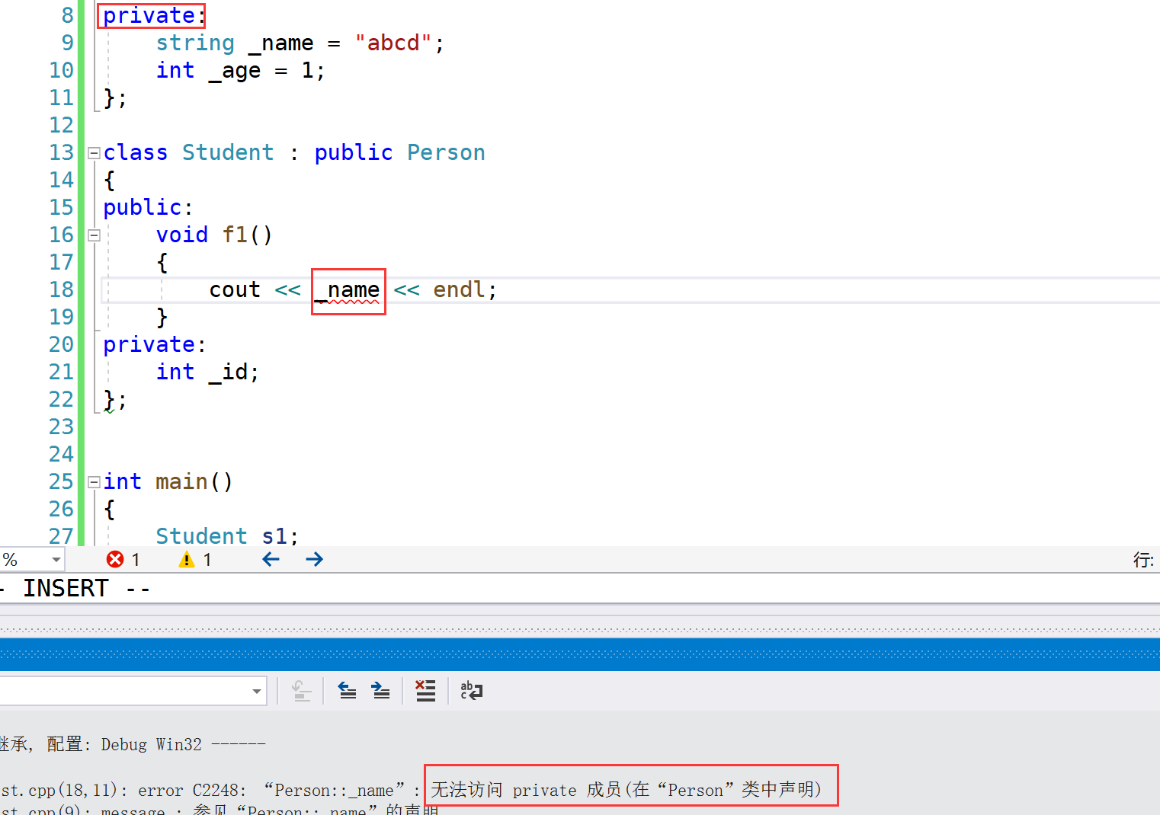Click the yellow warning count icon
The image size is (1160, 815).
187,560
